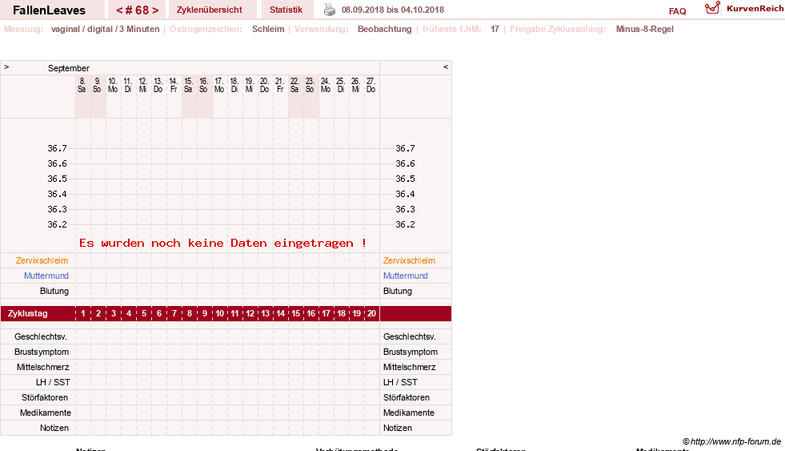Viewport: 785px width, 451px height.
Task: Select cycle day 10 in the Zyklustag row
Action: 220,313
